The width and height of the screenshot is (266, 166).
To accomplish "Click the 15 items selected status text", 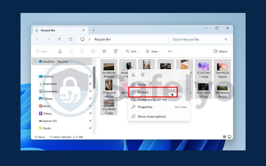I will tap(60, 137).
